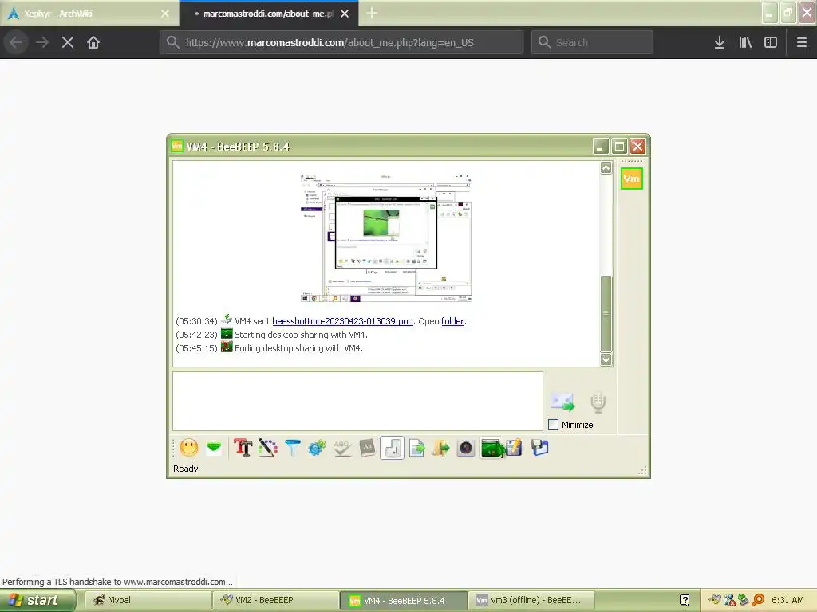Viewport: 817px width, 612px height.
Task: Close the marcomastroddi.com tab
Action: [x=345, y=14]
